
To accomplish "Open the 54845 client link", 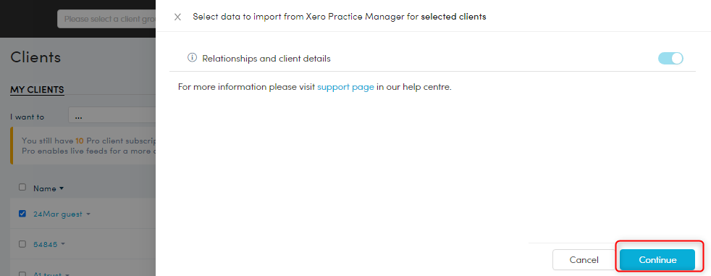I will click(46, 245).
